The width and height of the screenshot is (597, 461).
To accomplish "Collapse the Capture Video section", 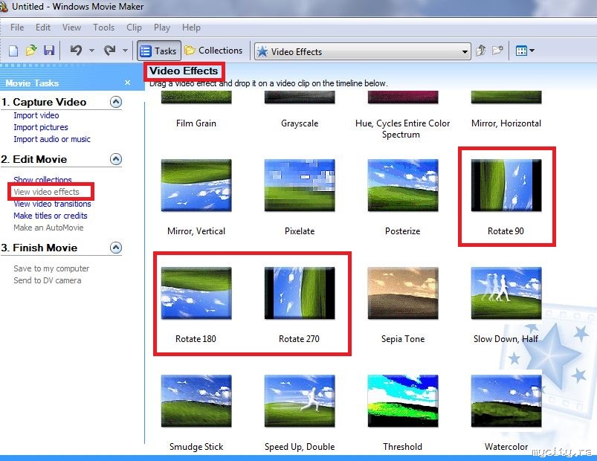I will click(116, 102).
